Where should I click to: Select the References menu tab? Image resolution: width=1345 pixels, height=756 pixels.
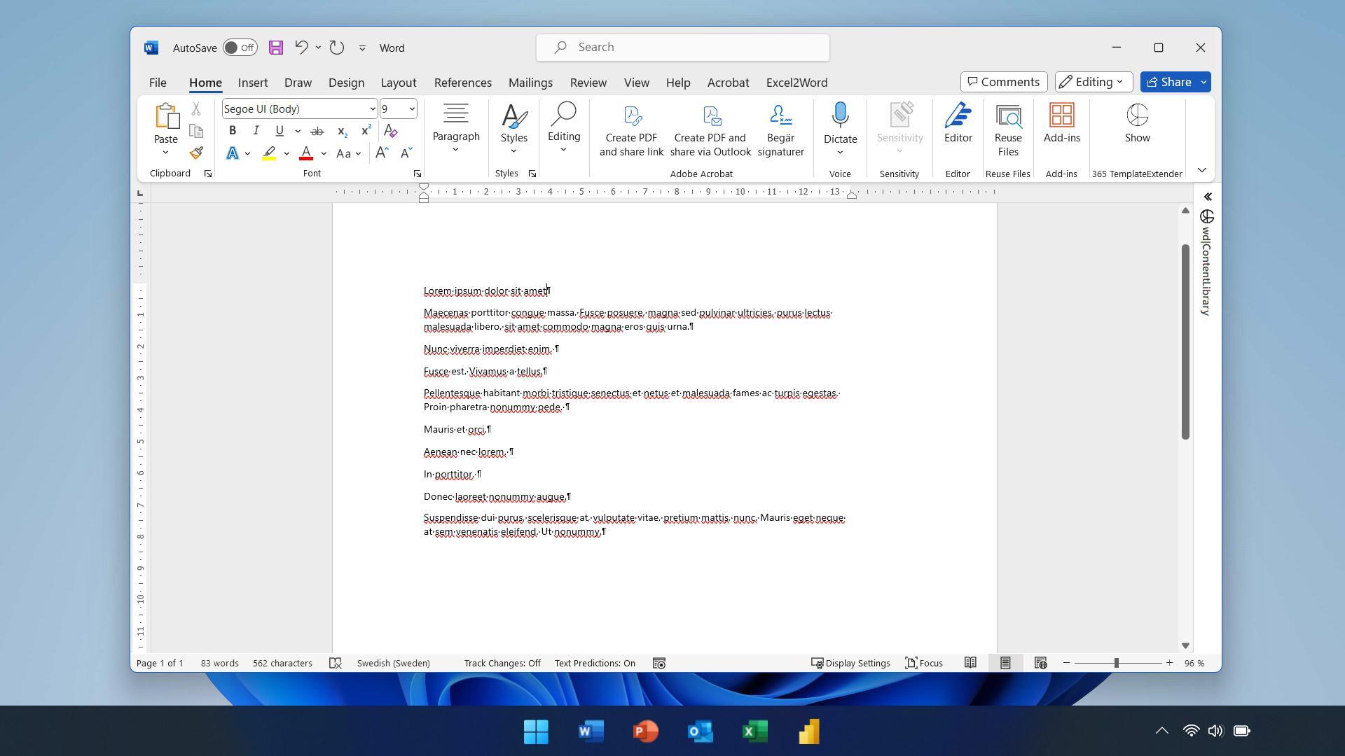(x=463, y=83)
